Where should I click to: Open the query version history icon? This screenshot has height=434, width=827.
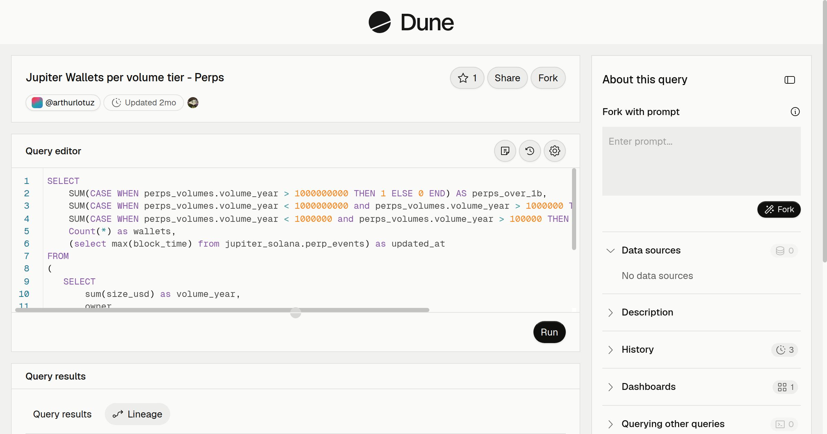click(530, 151)
